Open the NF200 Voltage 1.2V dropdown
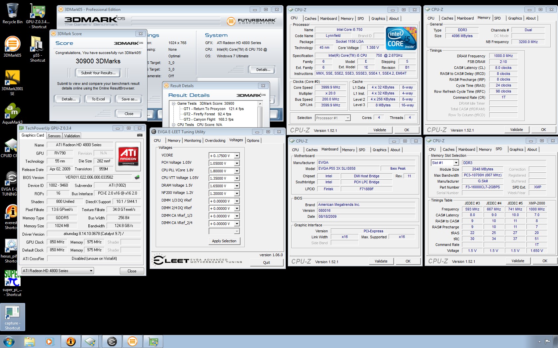Viewport: 558px width, 348px height. 237,194
